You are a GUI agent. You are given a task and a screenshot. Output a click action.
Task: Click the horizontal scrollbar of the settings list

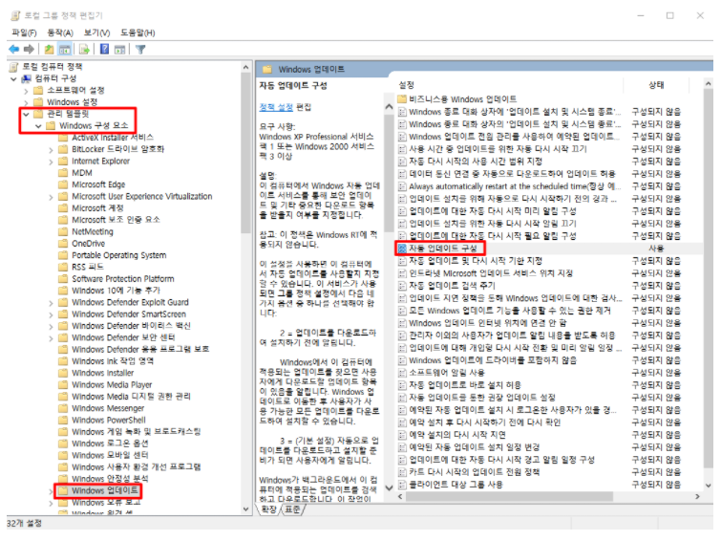click(x=509, y=497)
